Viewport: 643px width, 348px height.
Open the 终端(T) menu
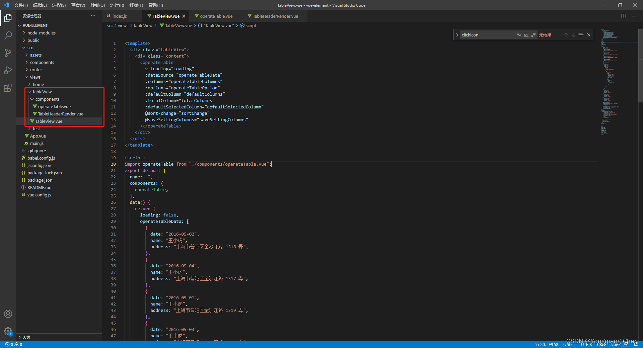136,5
